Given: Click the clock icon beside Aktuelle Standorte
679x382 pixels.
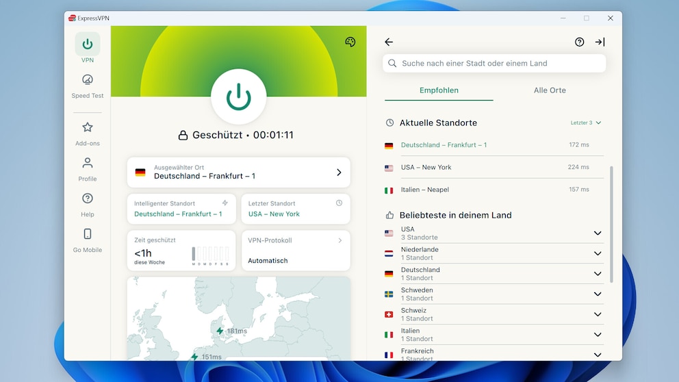Looking at the screenshot, I should 389,123.
